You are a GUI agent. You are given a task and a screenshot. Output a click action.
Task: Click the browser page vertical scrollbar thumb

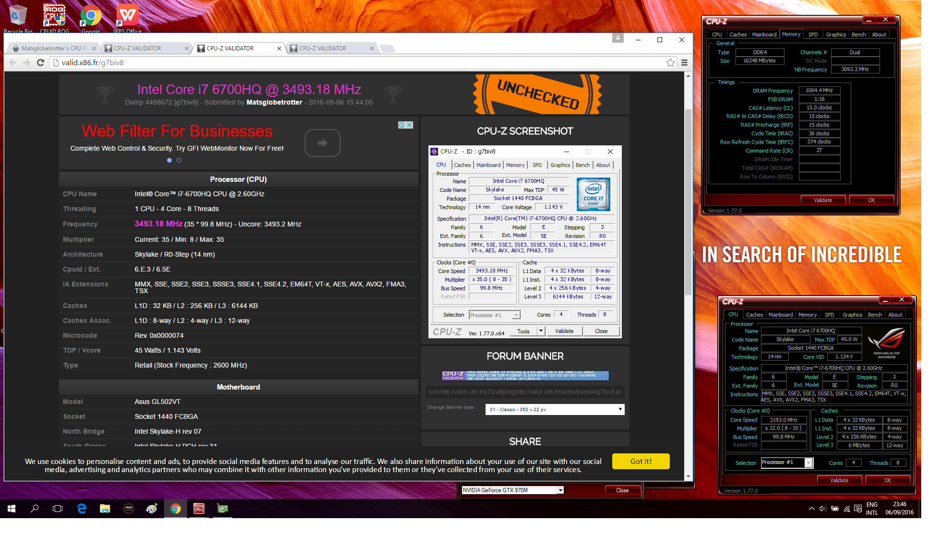pyautogui.click(x=688, y=202)
